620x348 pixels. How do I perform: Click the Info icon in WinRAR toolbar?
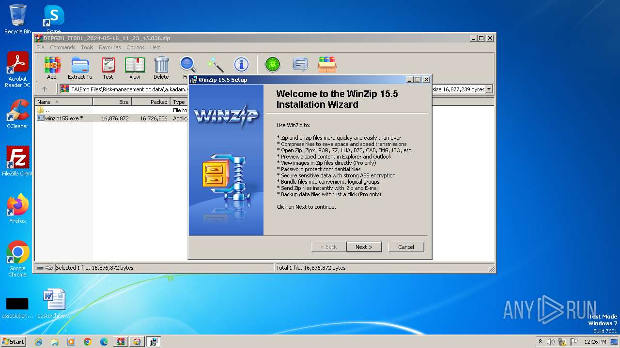[241, 64]
